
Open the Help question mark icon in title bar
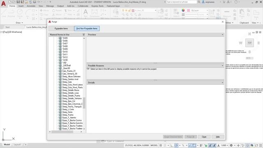click(236, 2)
